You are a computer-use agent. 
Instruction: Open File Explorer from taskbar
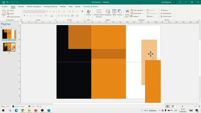pos(29,110)
